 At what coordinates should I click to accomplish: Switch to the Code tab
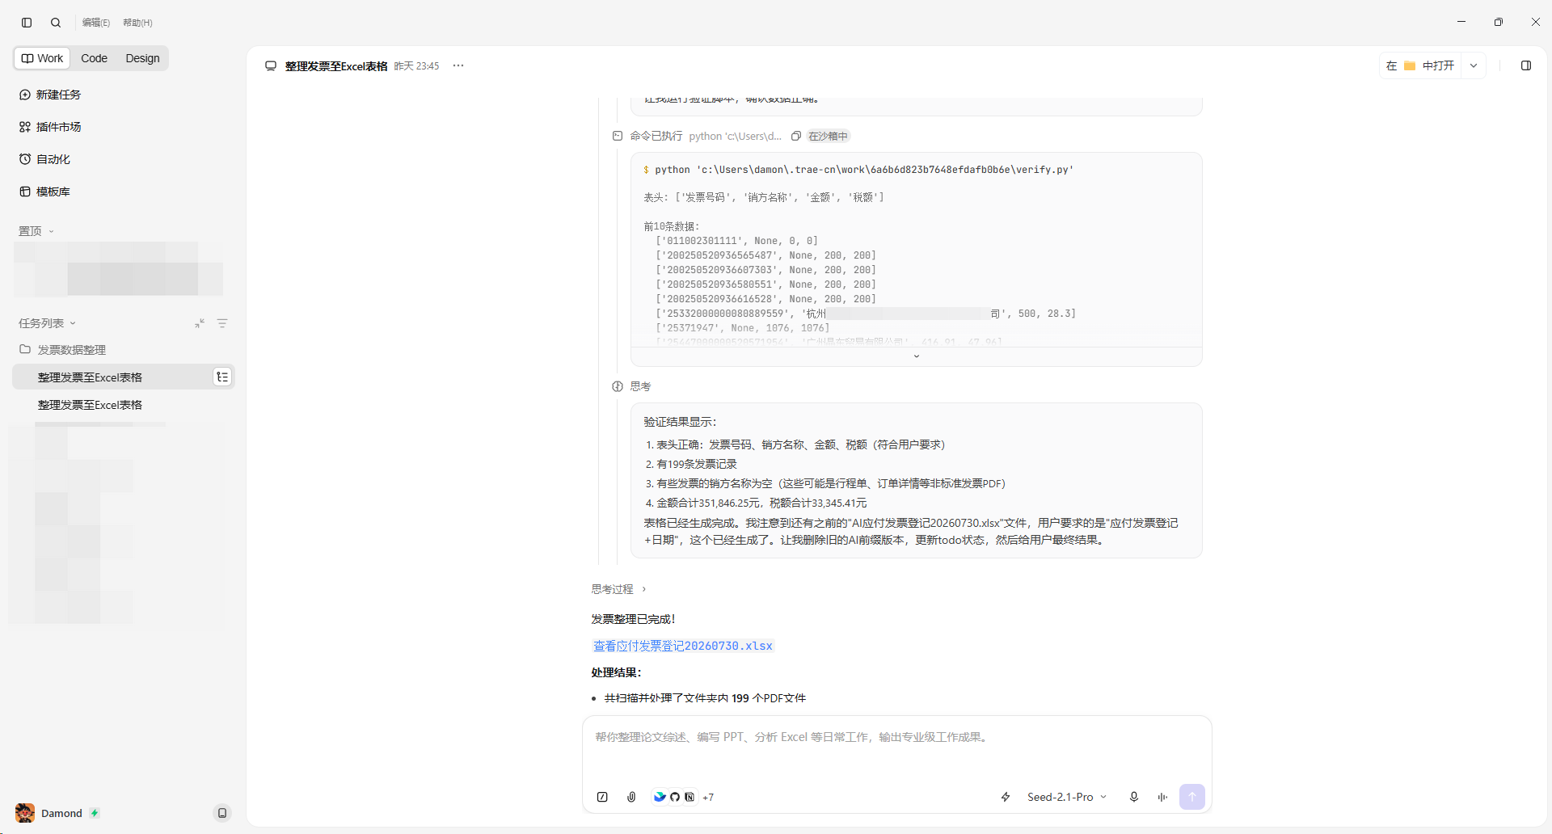pos(94,58)
